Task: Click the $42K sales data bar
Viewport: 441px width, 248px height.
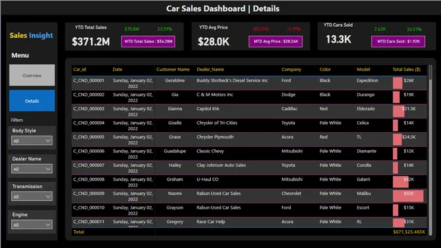Action: pyautogui.click(x=400, y=182)
